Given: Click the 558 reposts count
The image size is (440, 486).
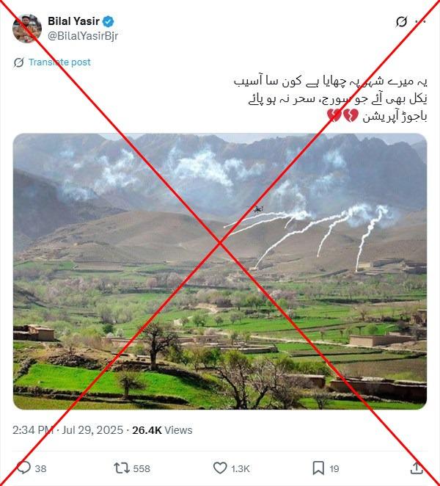Looking at the screenshot, I should (x=142, y=468).
